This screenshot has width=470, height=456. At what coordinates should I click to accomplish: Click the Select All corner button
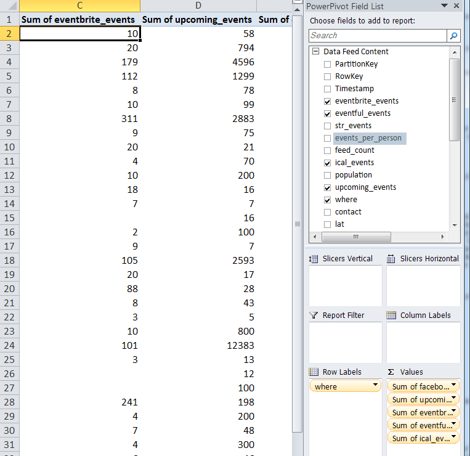10,6
